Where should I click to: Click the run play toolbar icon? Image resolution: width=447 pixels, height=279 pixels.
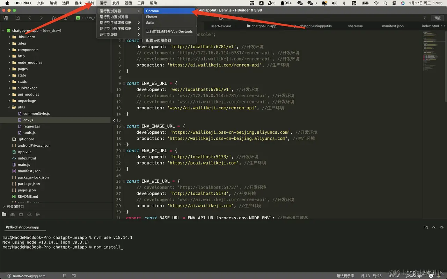(x=65, y=18)
